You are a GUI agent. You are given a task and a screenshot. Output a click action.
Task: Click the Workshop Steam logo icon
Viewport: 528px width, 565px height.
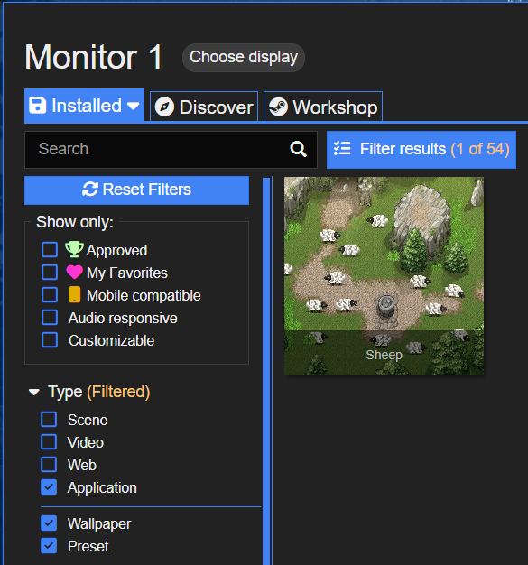[278, 107]
